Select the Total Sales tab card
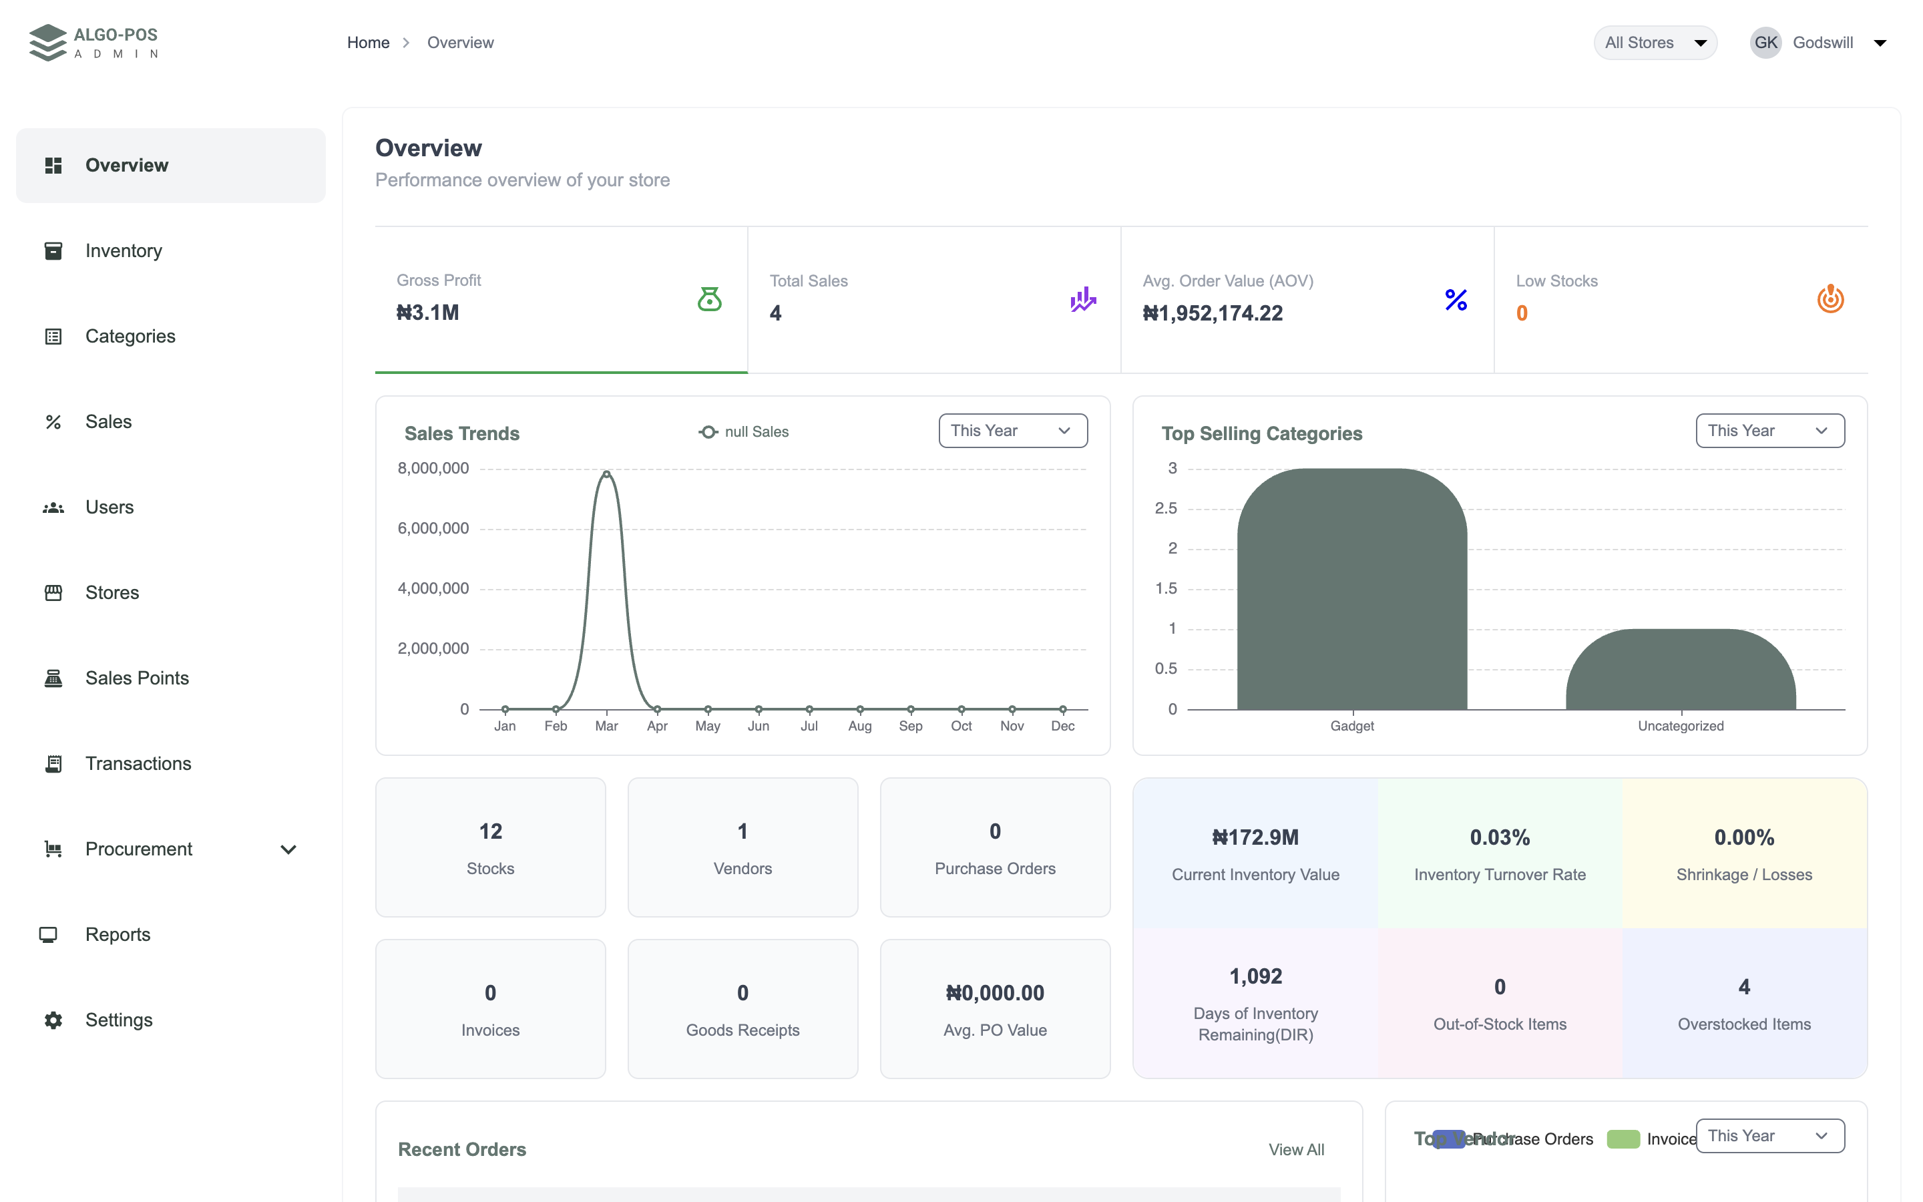Viewport: 1923px width, 1202px height. click(933, 300)
